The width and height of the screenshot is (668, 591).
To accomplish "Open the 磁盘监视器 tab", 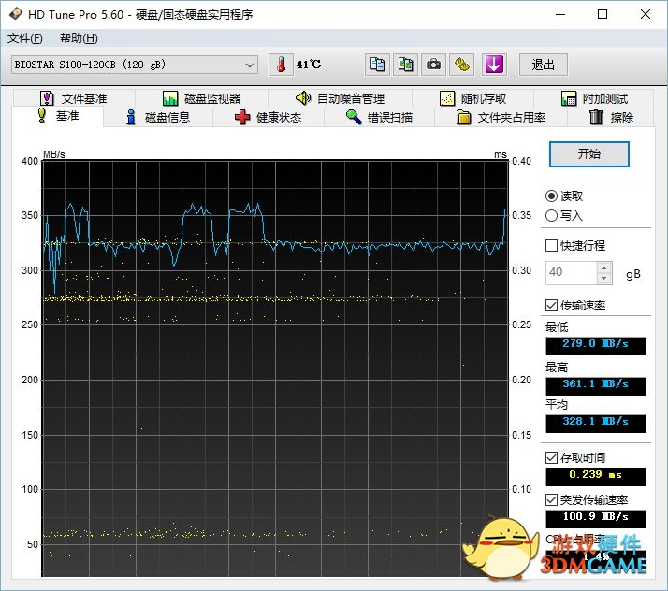I will [201, 98].
